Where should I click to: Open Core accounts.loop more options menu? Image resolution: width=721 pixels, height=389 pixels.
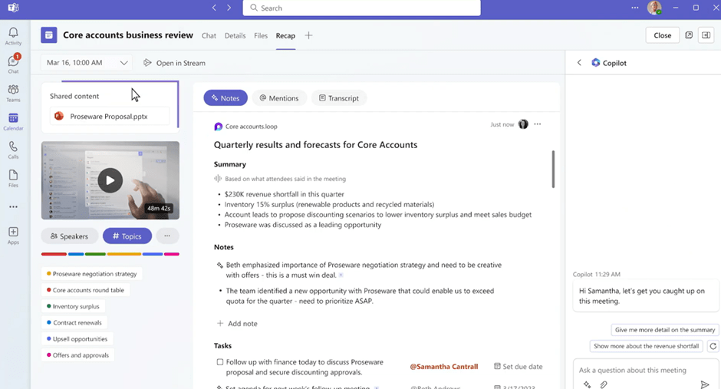(538, 124)
